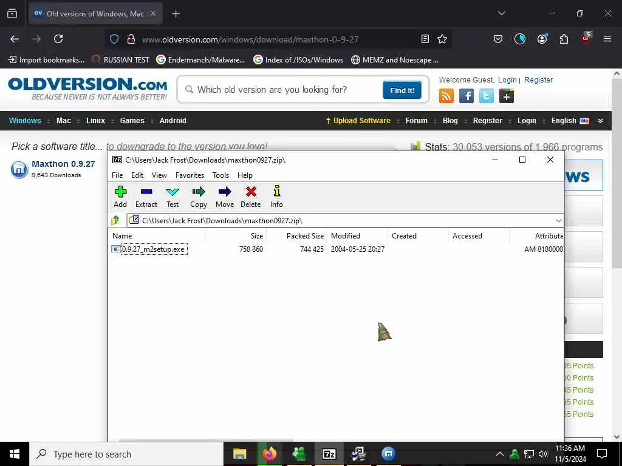This screenshot has width=622, height=466.
Task: Switch to Firefox in the taskbar
Action: coord(269,454)
